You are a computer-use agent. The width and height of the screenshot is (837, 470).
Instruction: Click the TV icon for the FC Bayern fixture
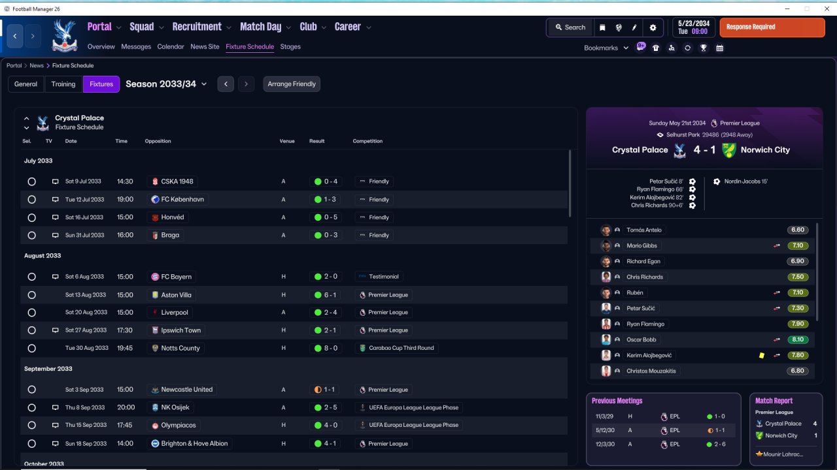click(x=56, y=277)
